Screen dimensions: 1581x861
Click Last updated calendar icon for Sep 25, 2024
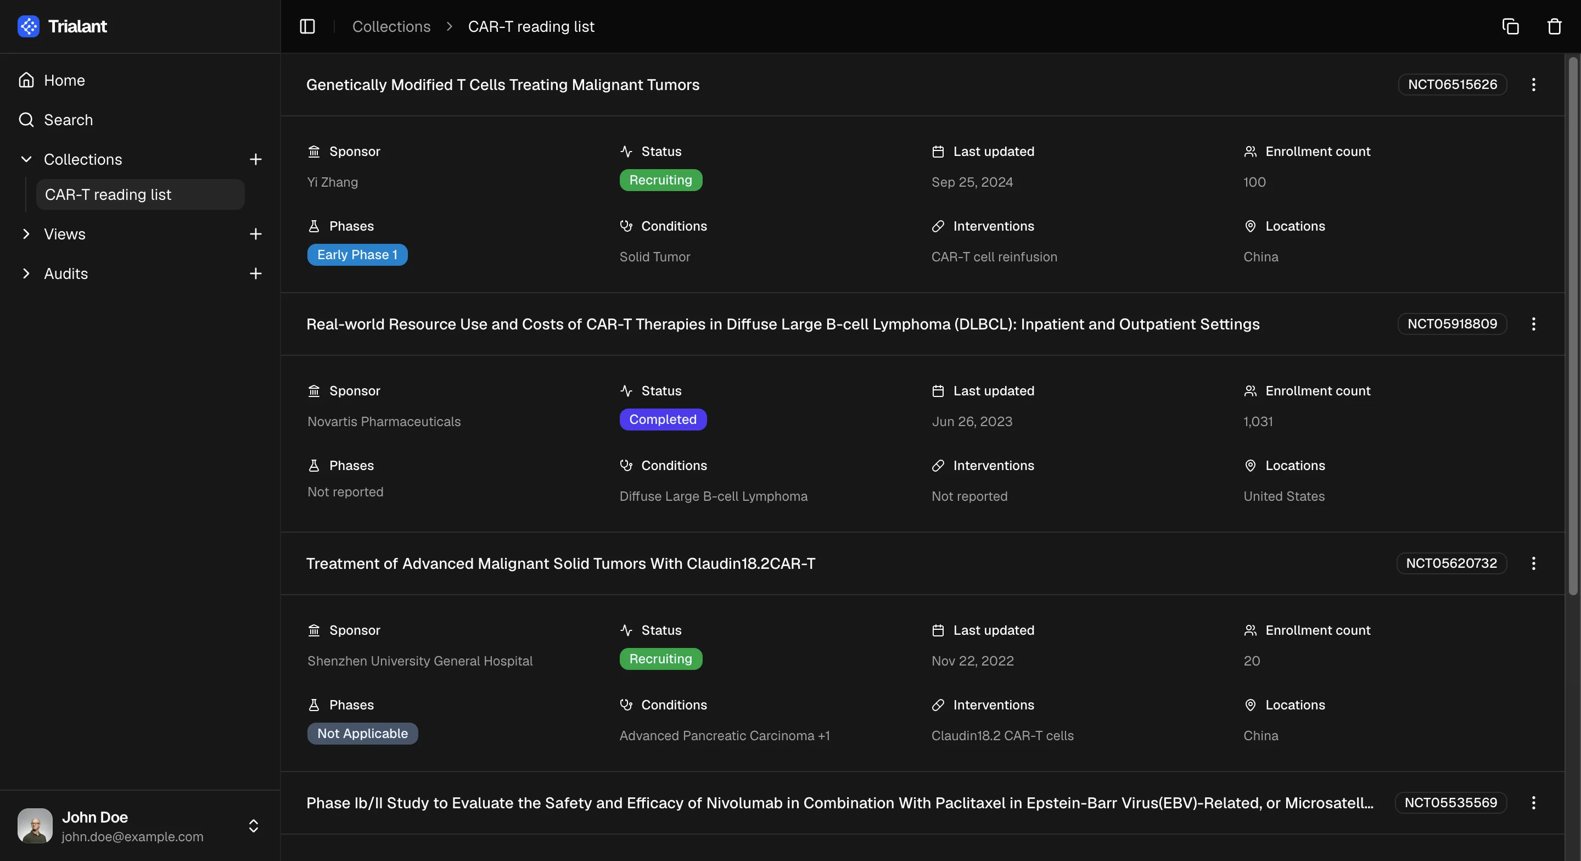(x=937, y=152)
